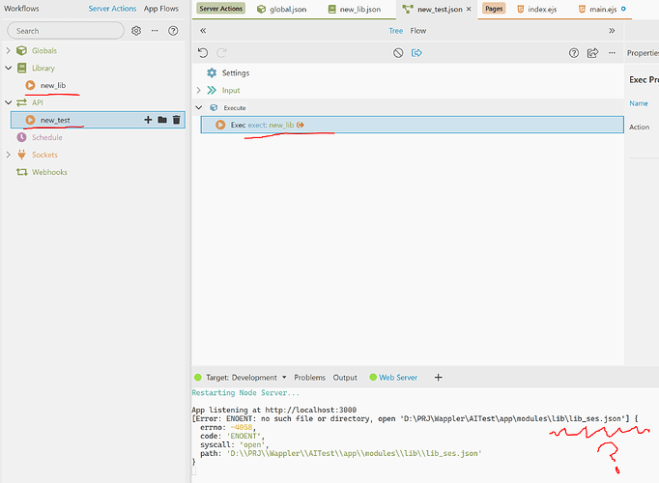This screenshot has width=659, height=483.
Task: Expand the Sockets tree node
Action: point(8,155)
